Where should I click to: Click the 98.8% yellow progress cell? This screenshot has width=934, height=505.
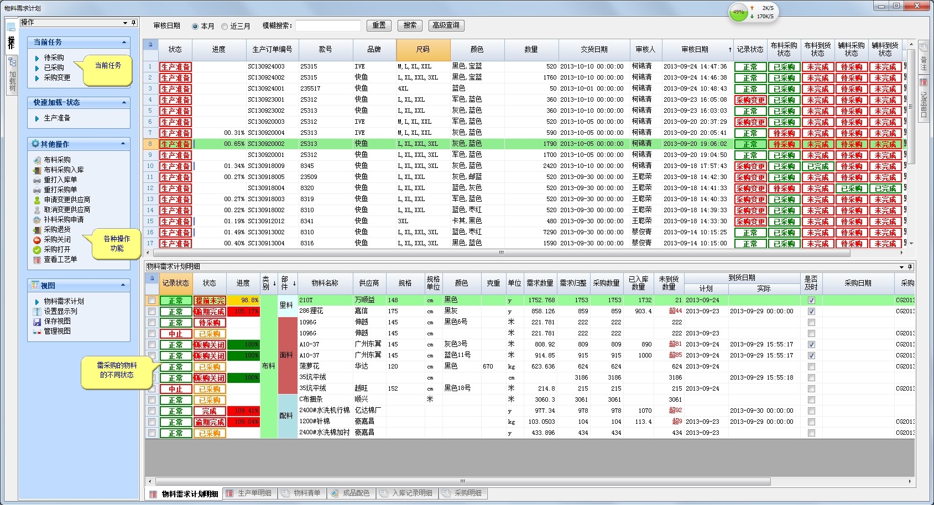[x=243, y=300]
